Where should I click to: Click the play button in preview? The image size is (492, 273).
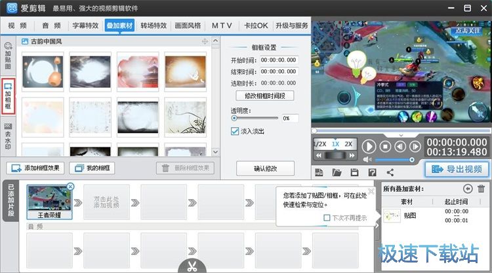coord(369,147)
